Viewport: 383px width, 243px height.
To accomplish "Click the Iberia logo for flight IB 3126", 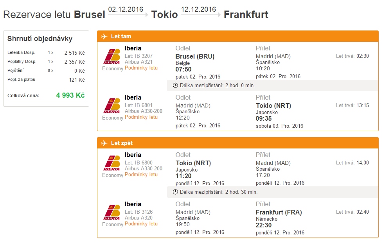I will point(111,213).
